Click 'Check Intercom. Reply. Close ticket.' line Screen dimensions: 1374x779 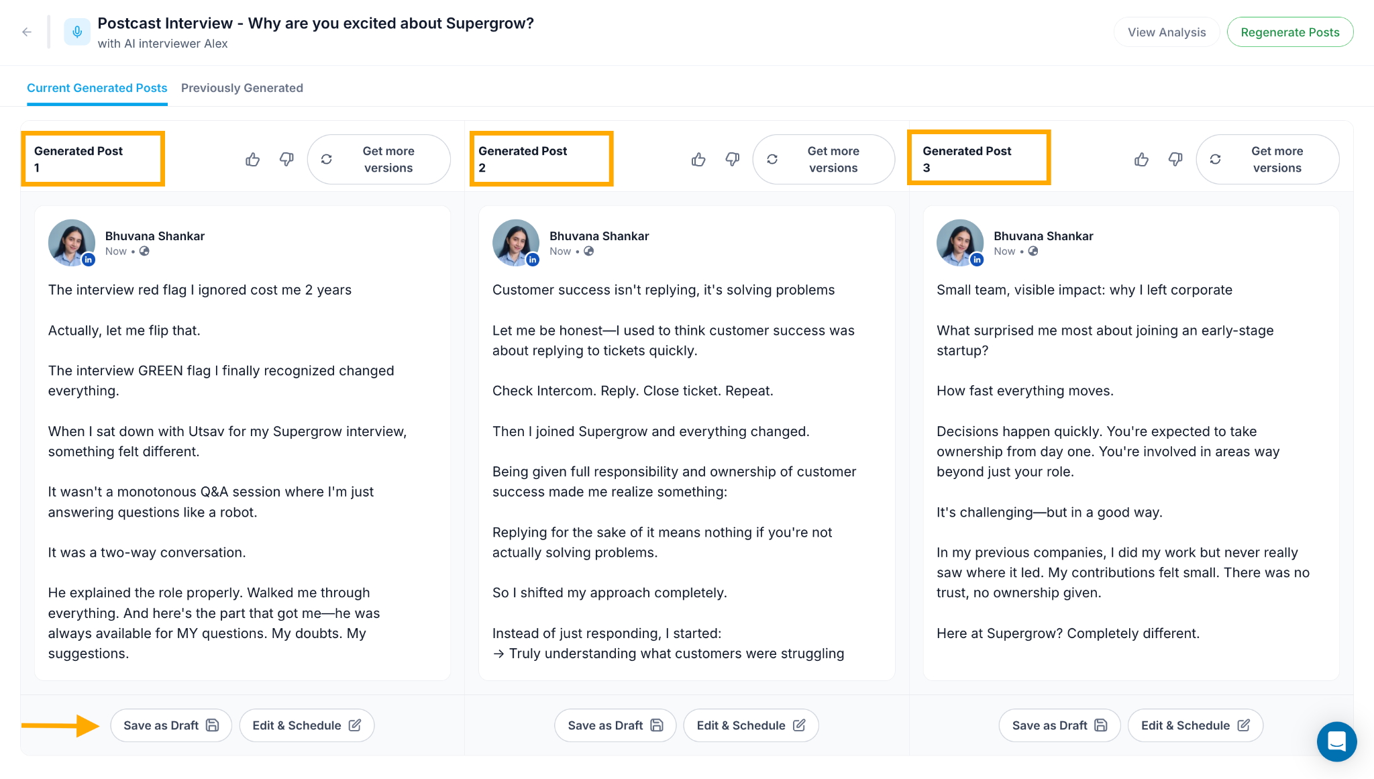point(633,391)
